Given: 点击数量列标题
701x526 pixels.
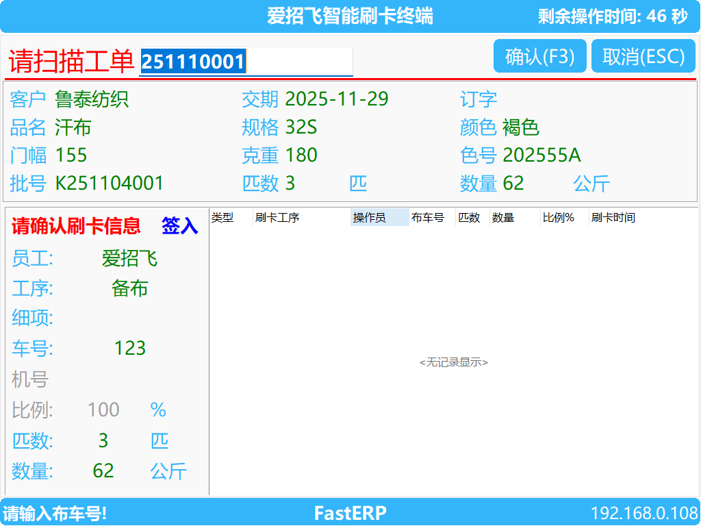Looking at the screenshot, I should [x=505, y=217].
